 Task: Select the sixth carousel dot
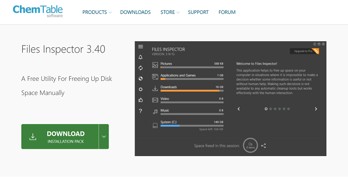click(x=289, y=109)
